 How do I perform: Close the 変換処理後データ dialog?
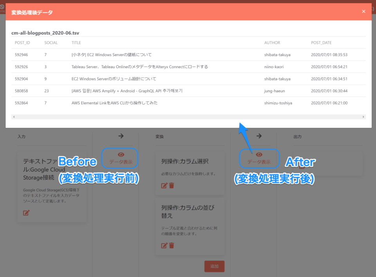(x=363, y=11)
